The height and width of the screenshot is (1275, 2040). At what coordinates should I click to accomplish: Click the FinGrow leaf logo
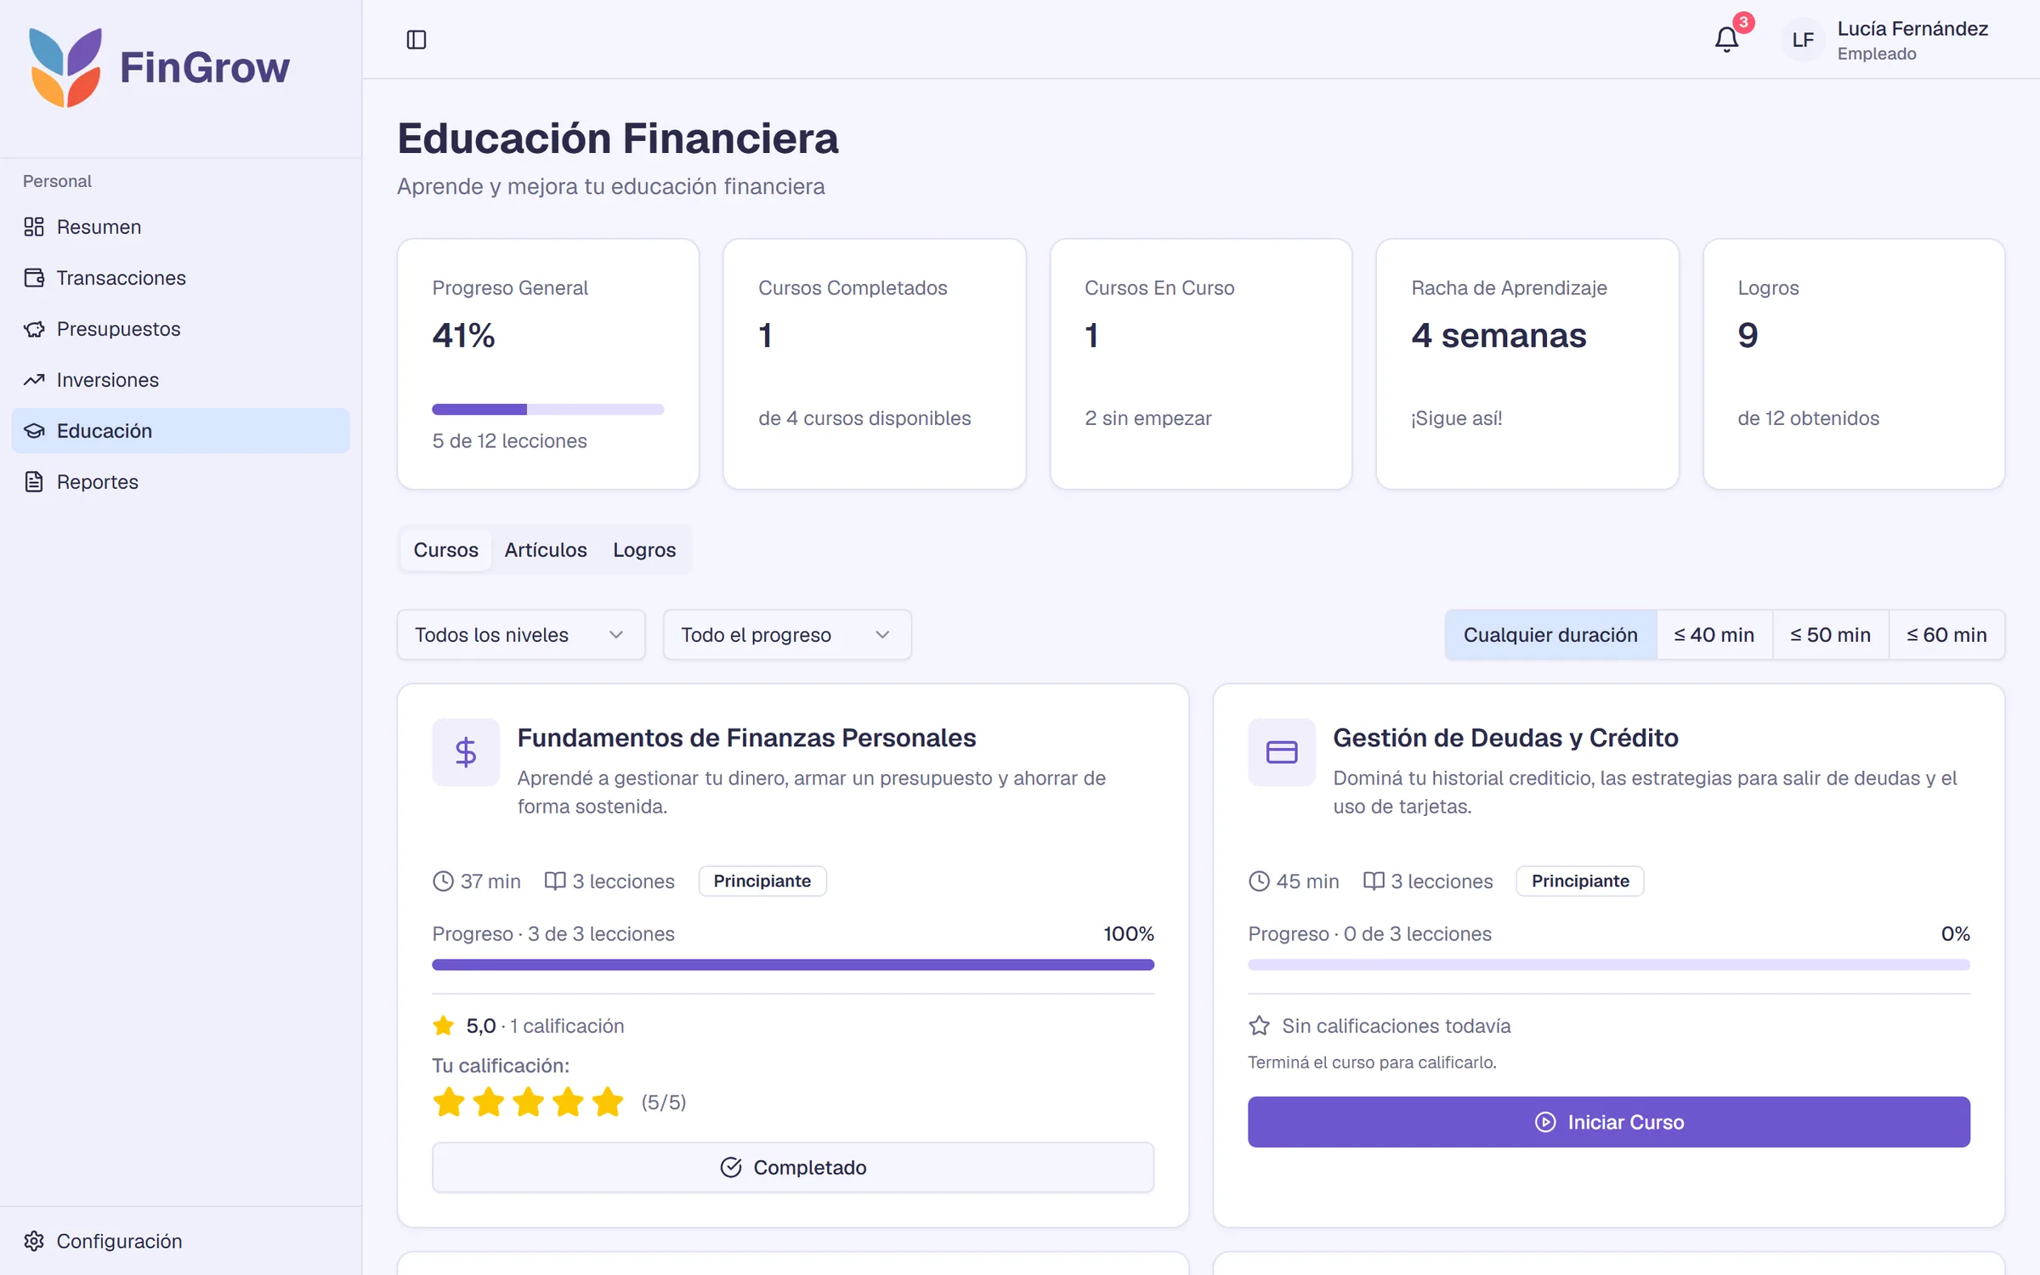[x=65, y=68]
